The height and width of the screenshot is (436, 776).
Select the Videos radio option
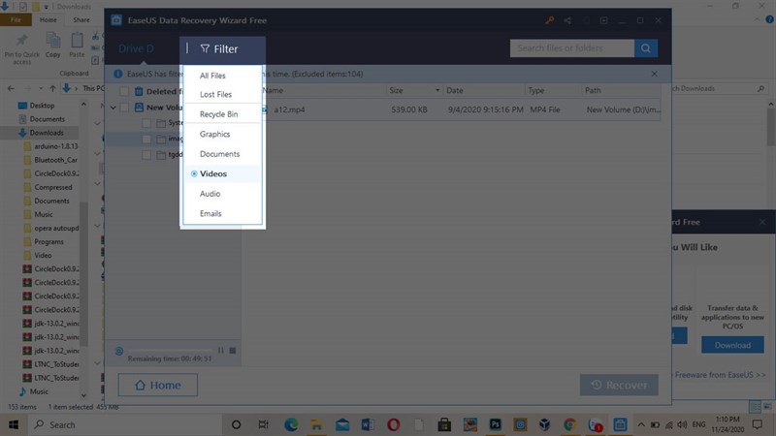[194, 173]
